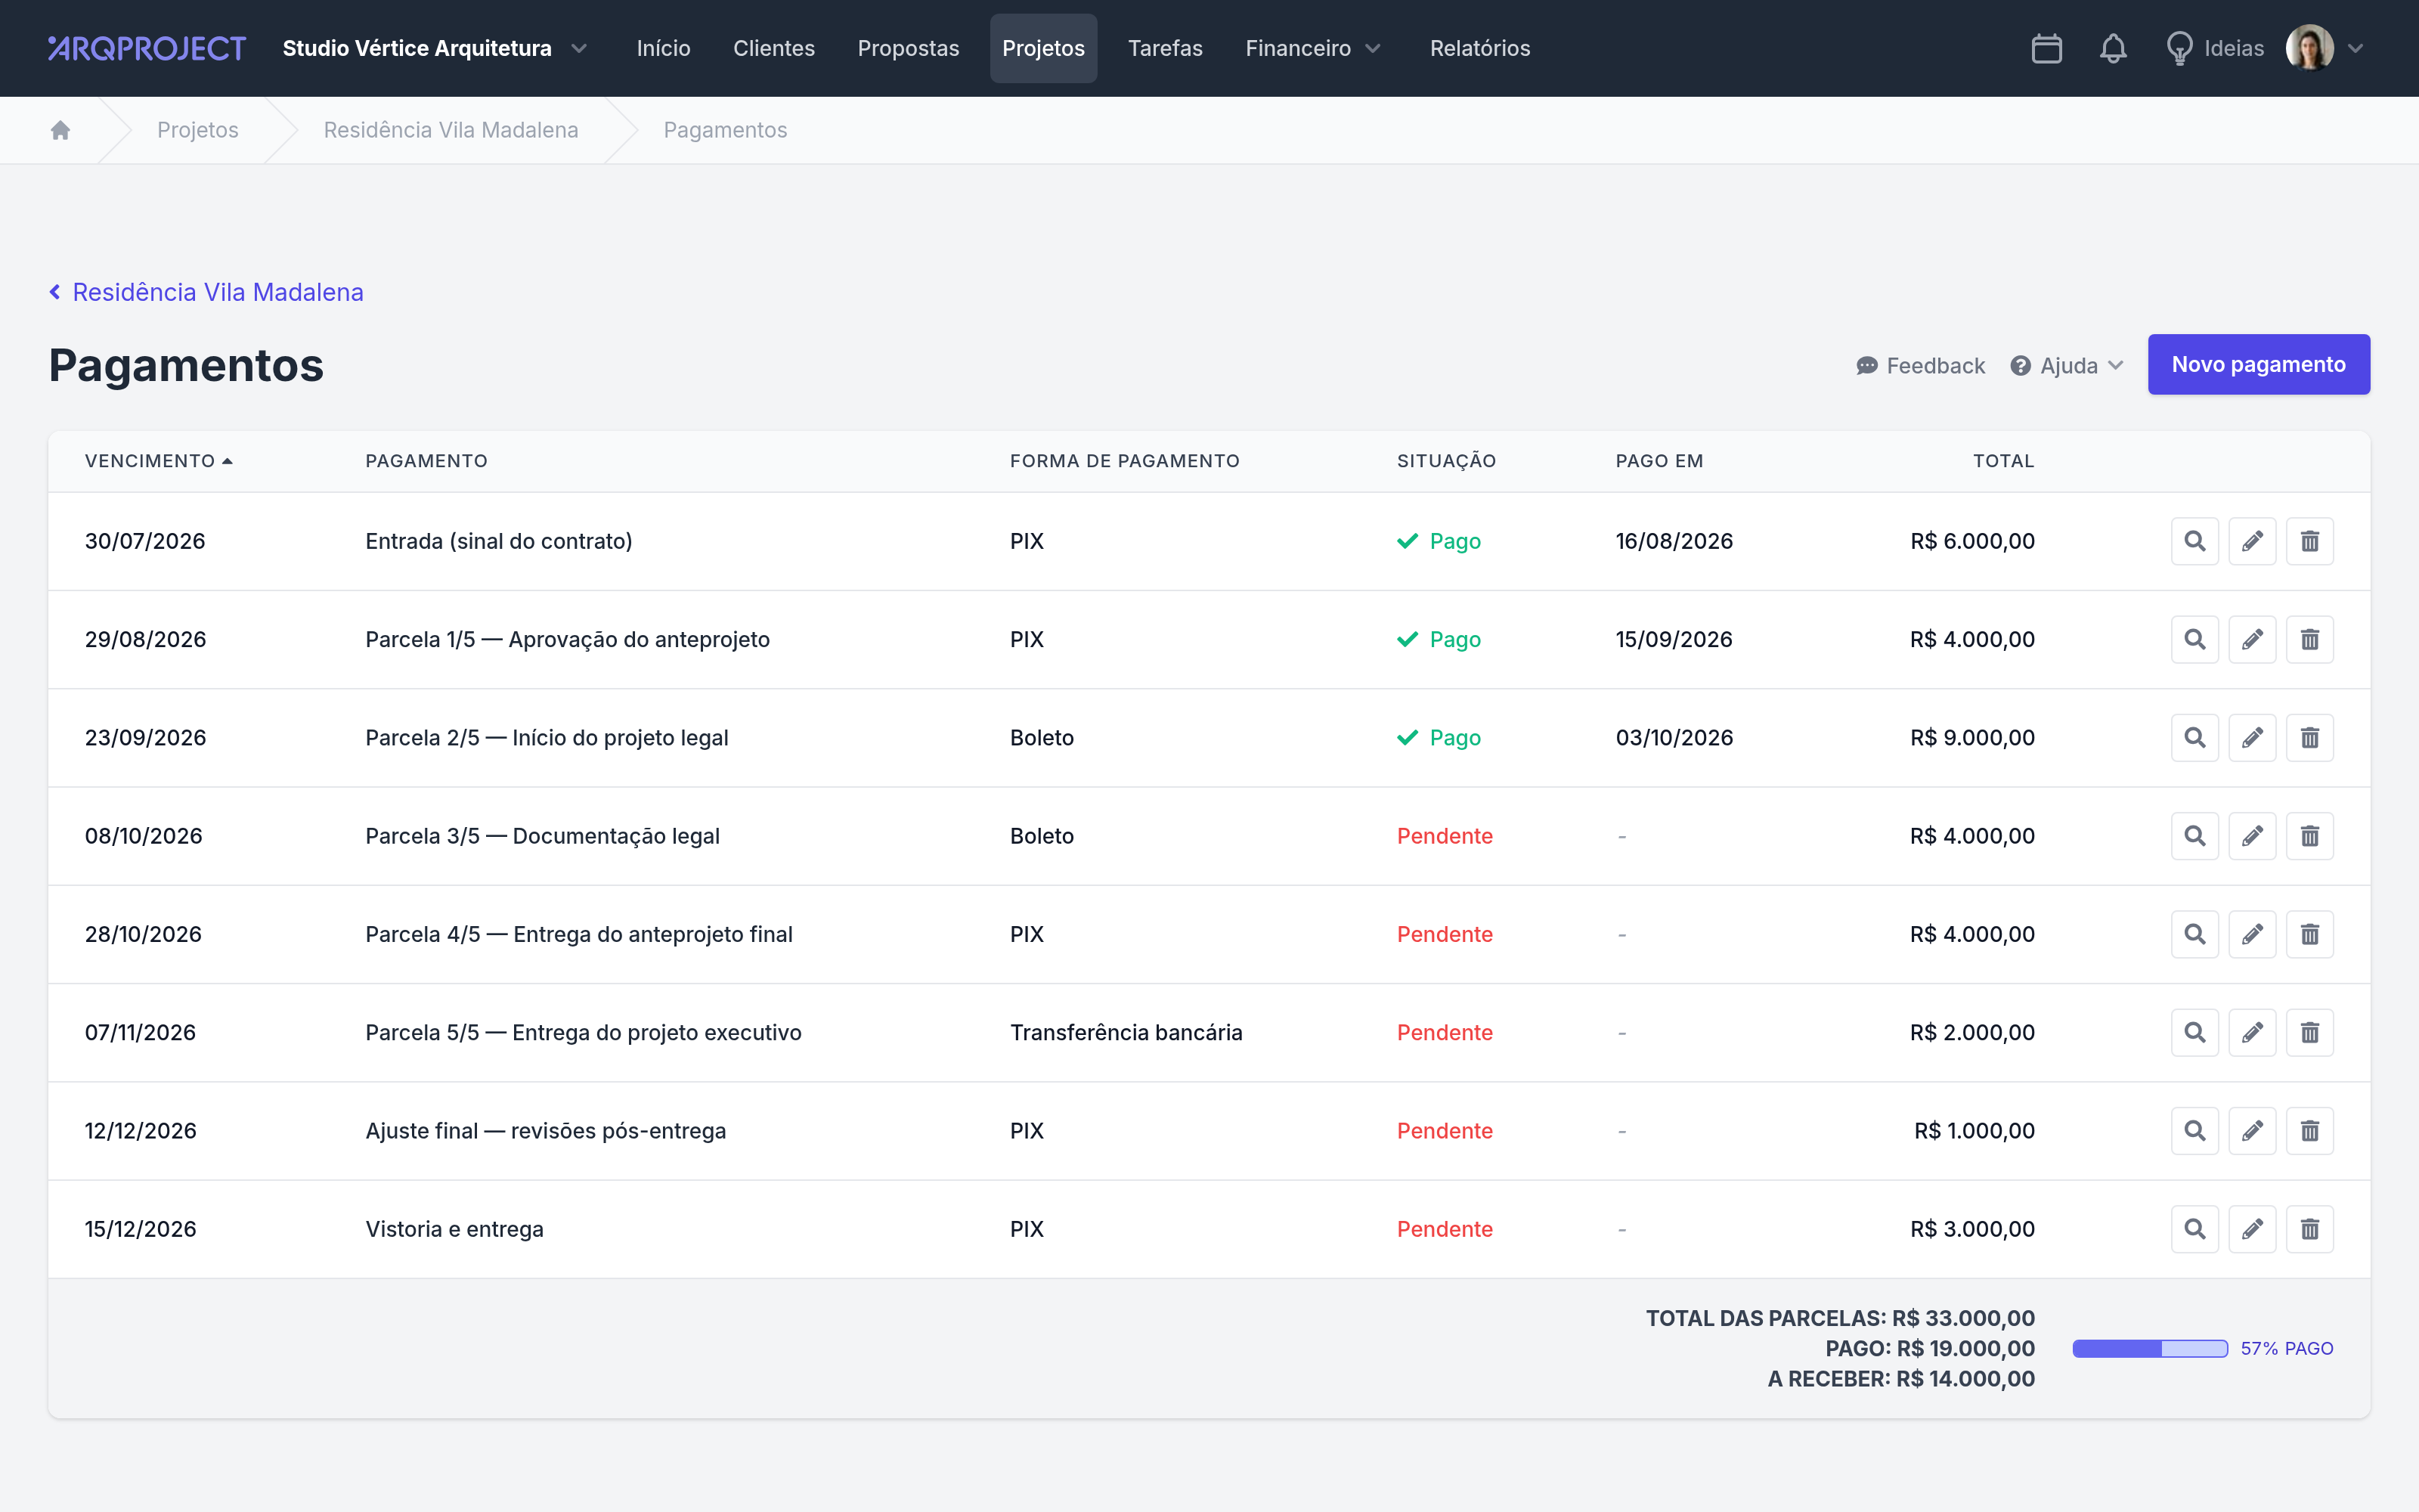2419x1512 pixels.
Task: Edit the Parcela 2/5 payment
Action: [2252, 738]
